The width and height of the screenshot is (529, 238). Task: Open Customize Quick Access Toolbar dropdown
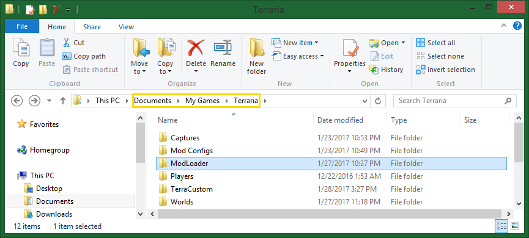click(68, 10)
